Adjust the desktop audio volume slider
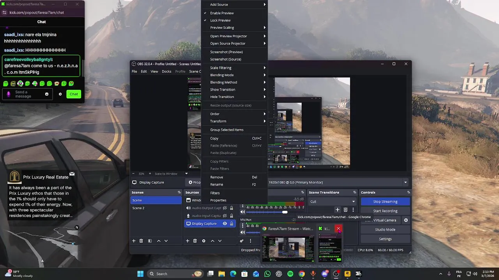This screenshot has width=499, height=280. point(285,212)
